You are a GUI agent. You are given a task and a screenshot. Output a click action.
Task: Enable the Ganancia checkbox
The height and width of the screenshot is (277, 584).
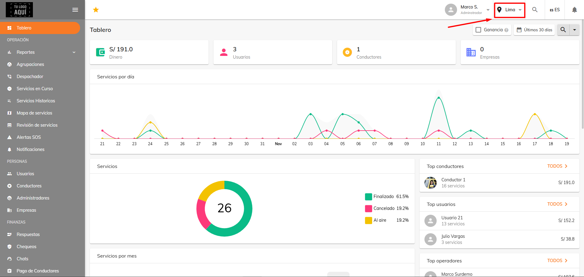(x=478, y=30)
